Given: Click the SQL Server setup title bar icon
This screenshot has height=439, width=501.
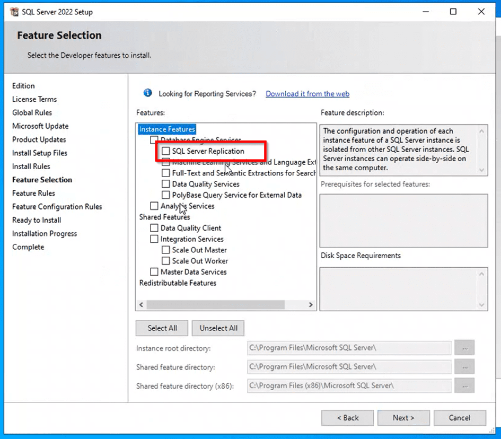Looking at the screenshot, I should [x=14, y=12].
